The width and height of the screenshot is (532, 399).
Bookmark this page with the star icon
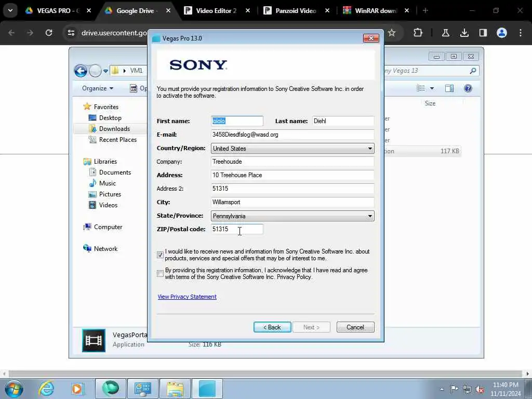point(392,33)
